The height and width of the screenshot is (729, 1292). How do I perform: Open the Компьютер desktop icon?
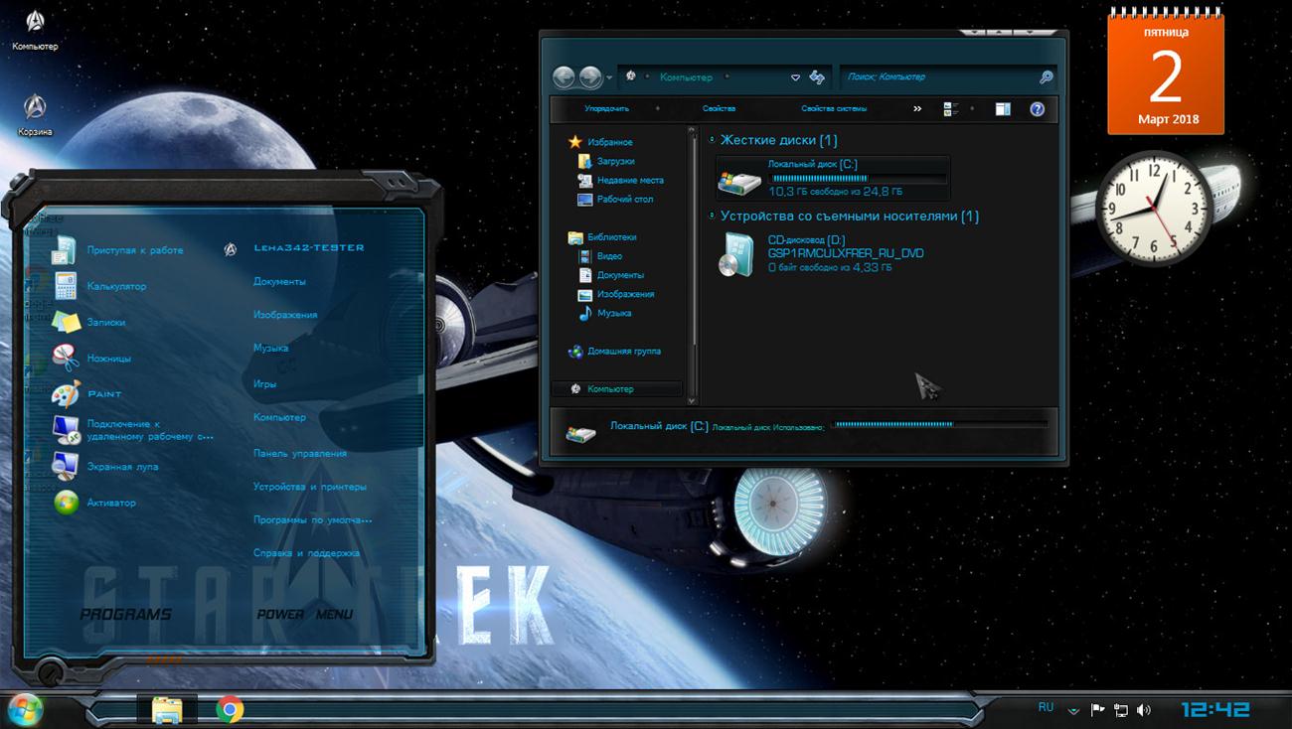coord(35,27)
